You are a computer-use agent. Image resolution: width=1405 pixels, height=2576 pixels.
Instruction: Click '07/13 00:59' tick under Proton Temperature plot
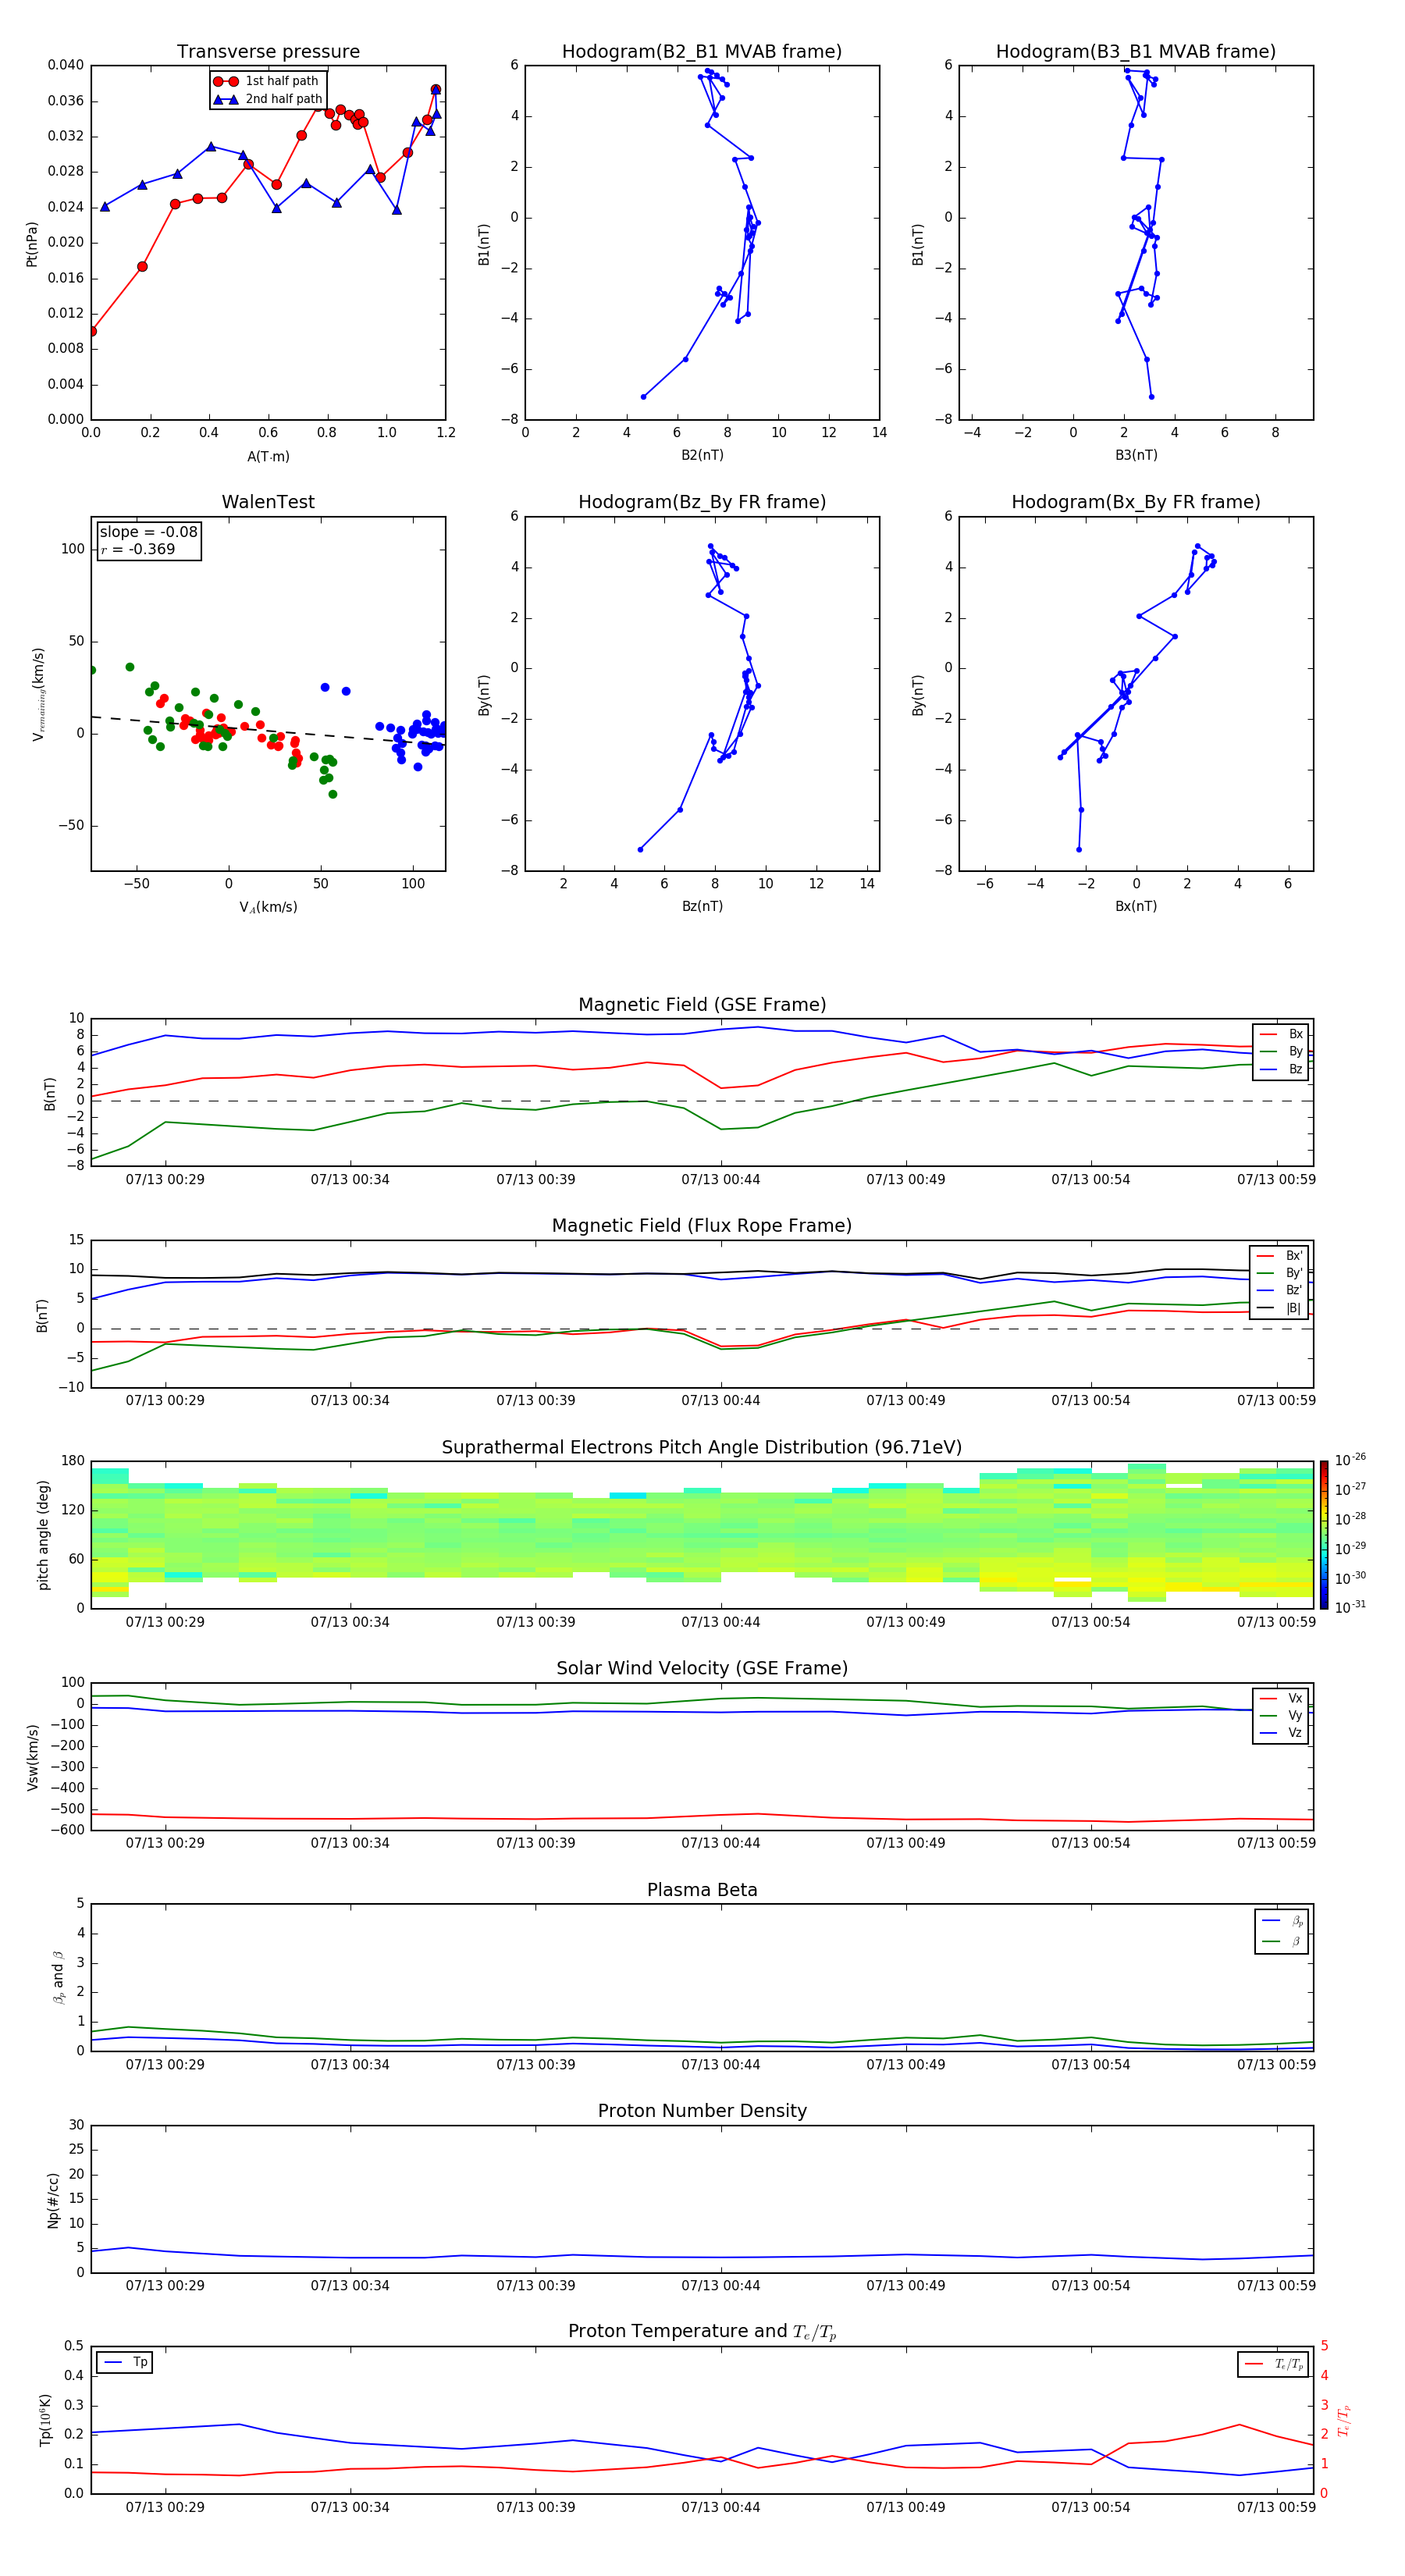[x=1276, y=2507]
